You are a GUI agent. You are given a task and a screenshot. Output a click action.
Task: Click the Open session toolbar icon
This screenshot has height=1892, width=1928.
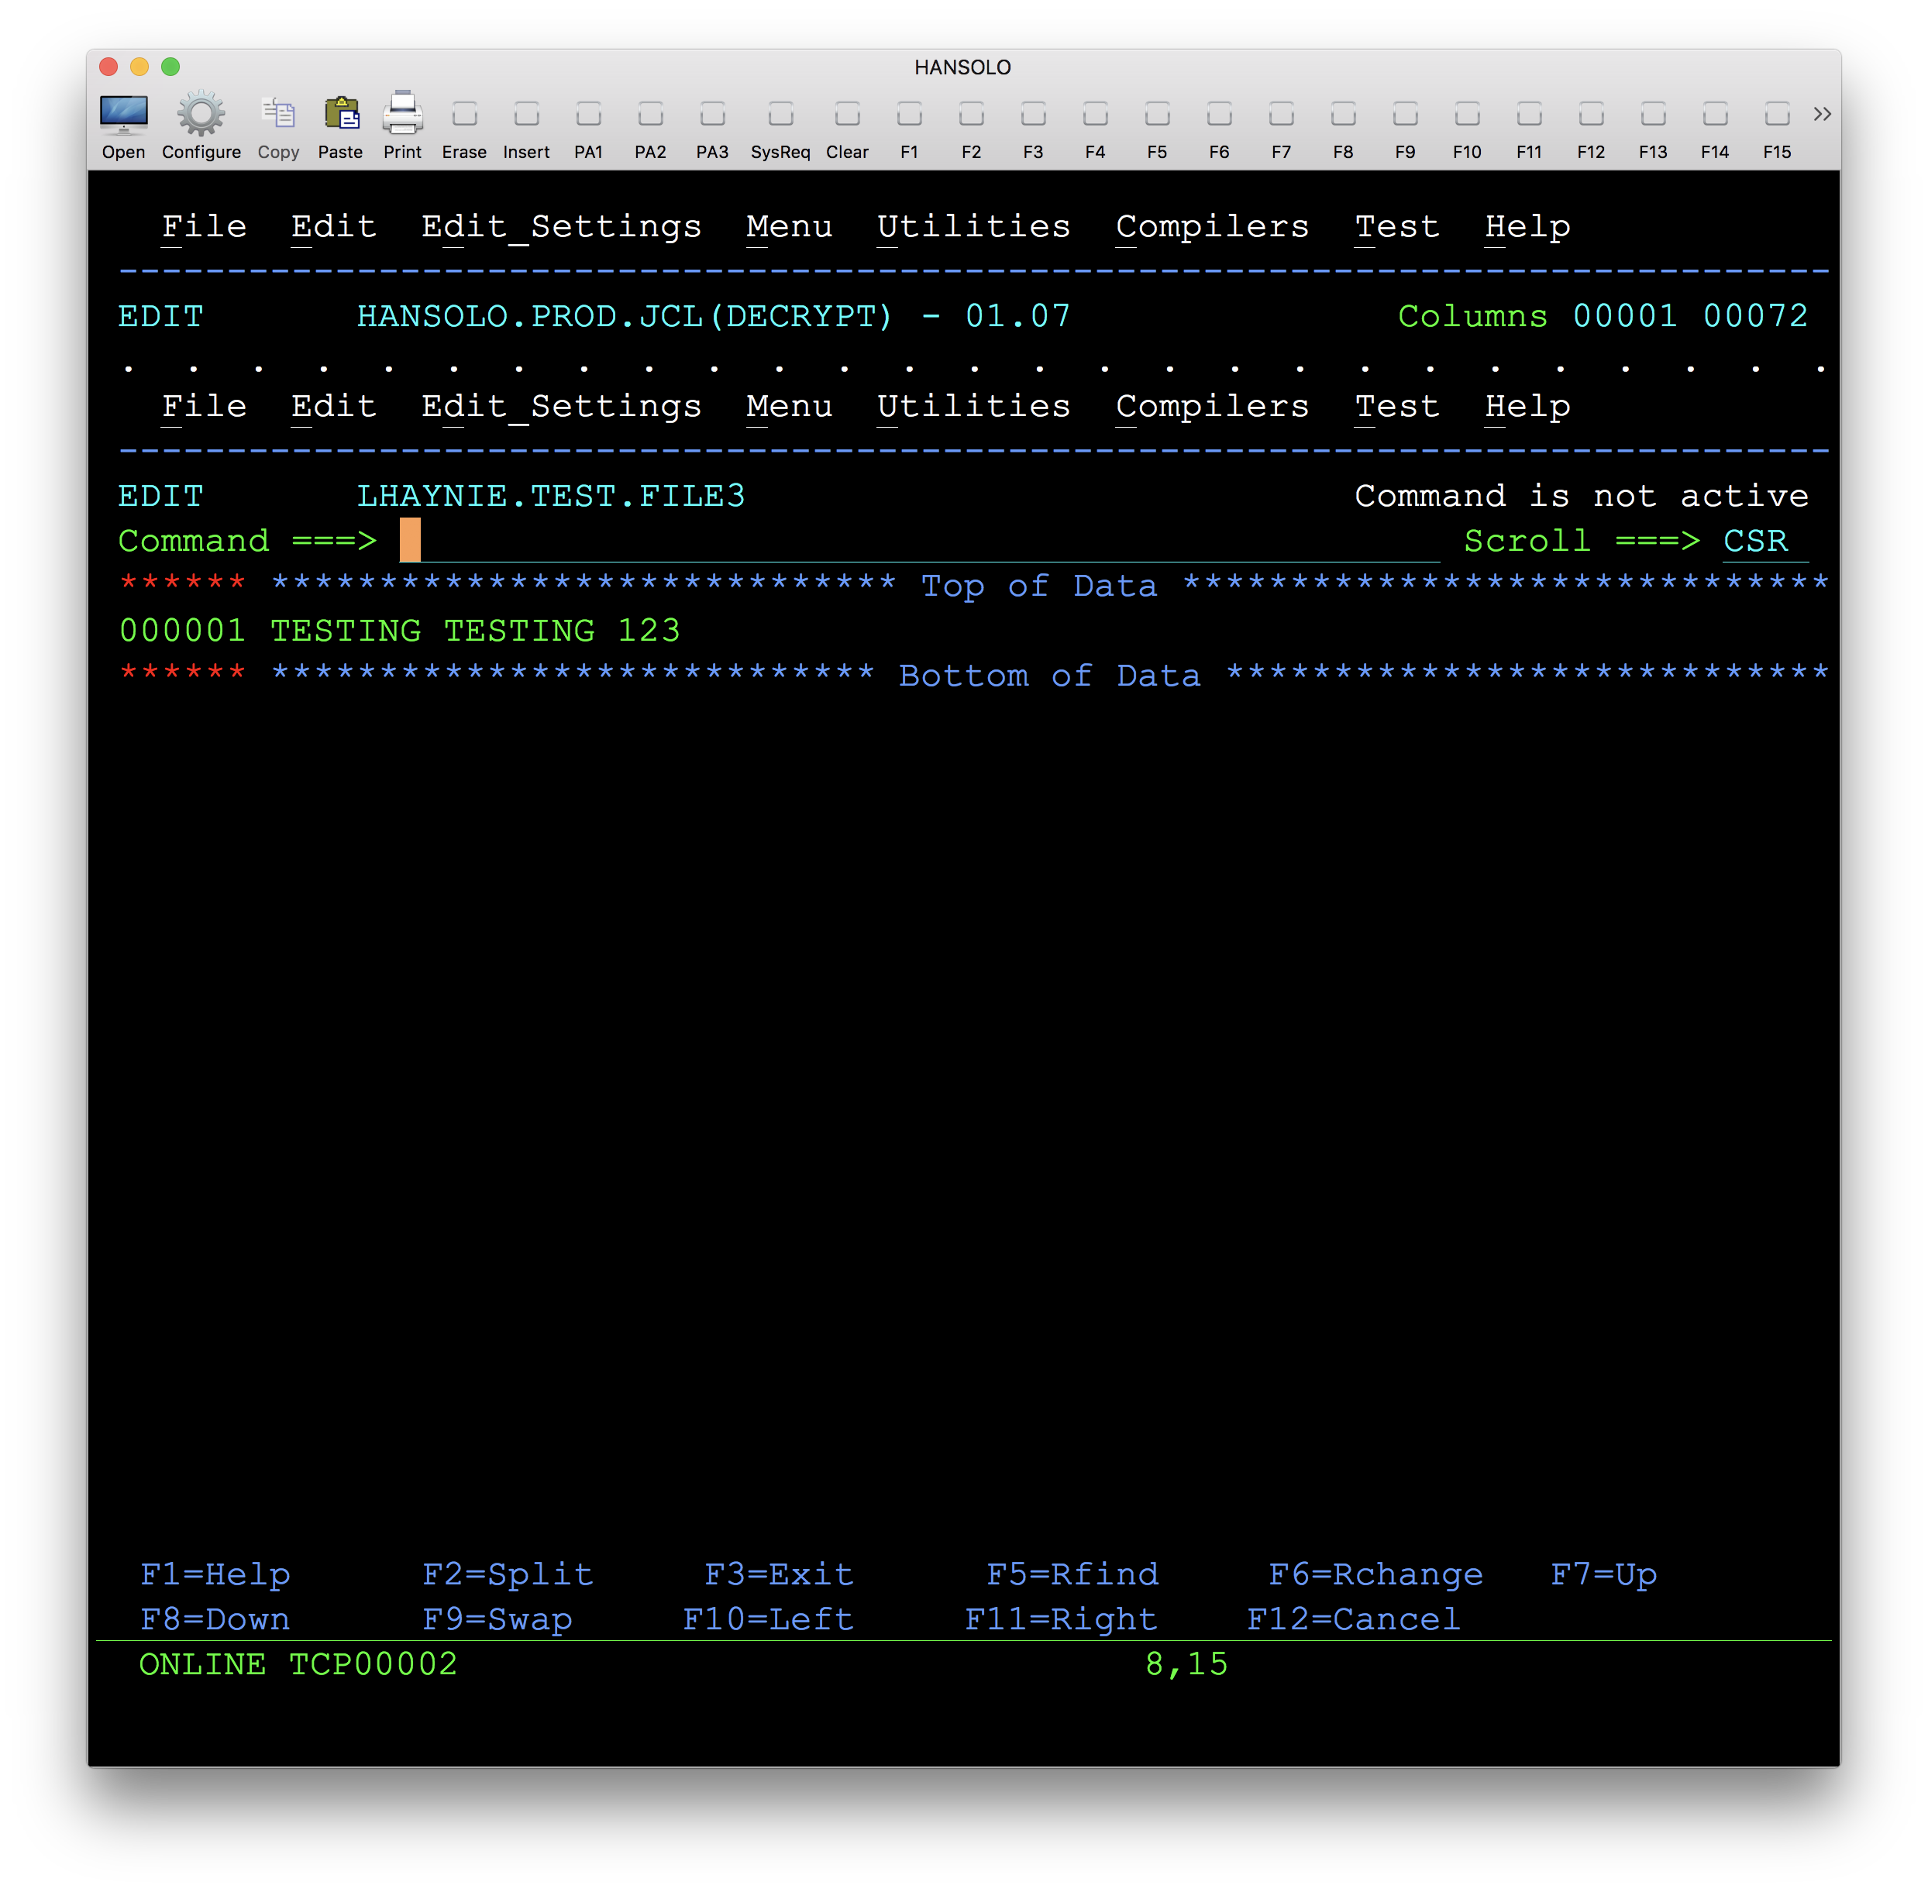click(x=123, y=115)
